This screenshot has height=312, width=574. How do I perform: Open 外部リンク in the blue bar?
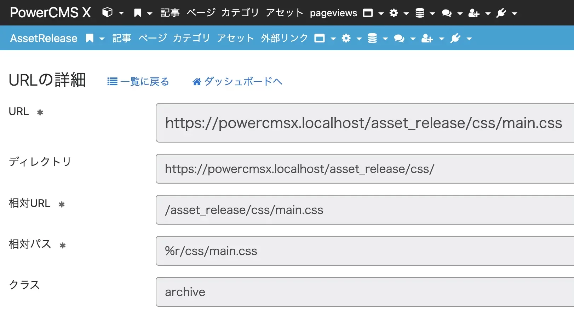click(285, 38)
